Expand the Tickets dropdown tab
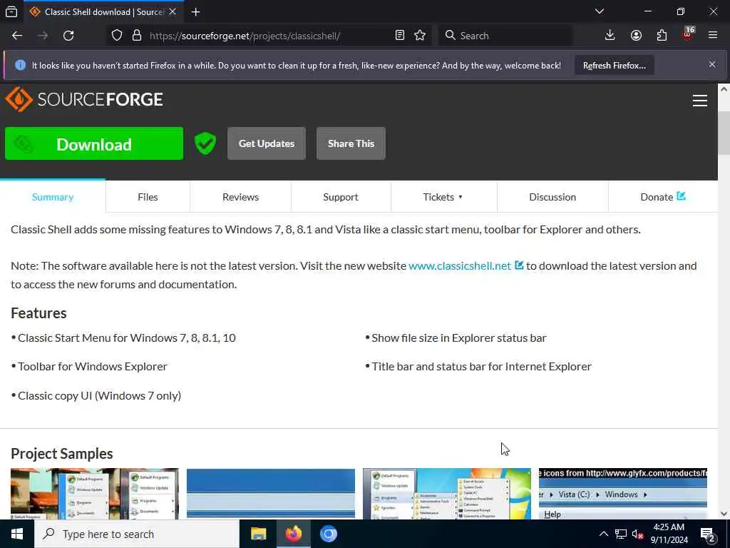This screenshot has height=548, width=730. coord(443,197)
